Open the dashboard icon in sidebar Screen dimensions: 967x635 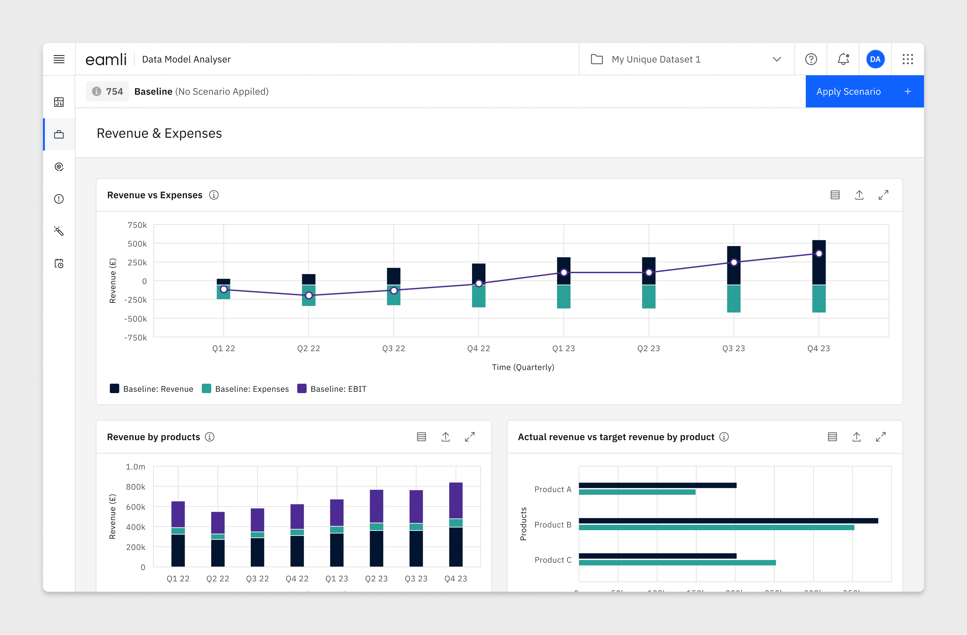59,102
